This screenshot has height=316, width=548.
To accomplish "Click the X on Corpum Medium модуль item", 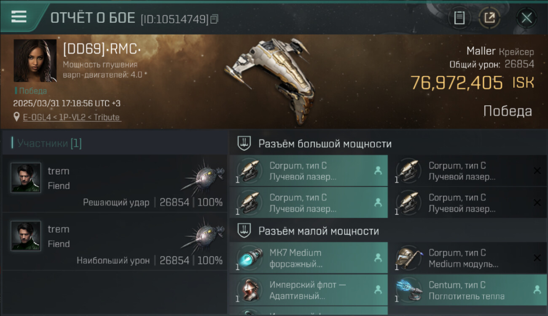I will 537,258.
